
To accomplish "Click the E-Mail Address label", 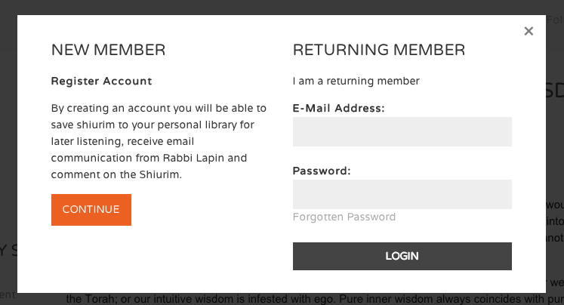I will pos(338,108).
